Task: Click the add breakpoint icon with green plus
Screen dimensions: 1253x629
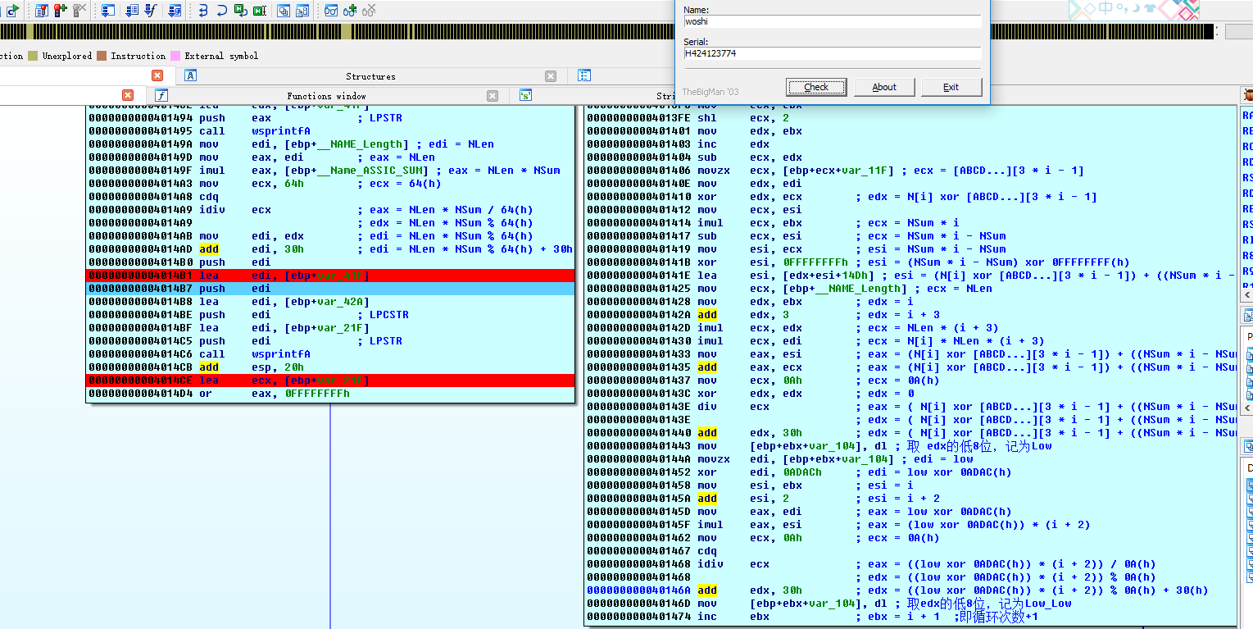Action: point(61,11)
